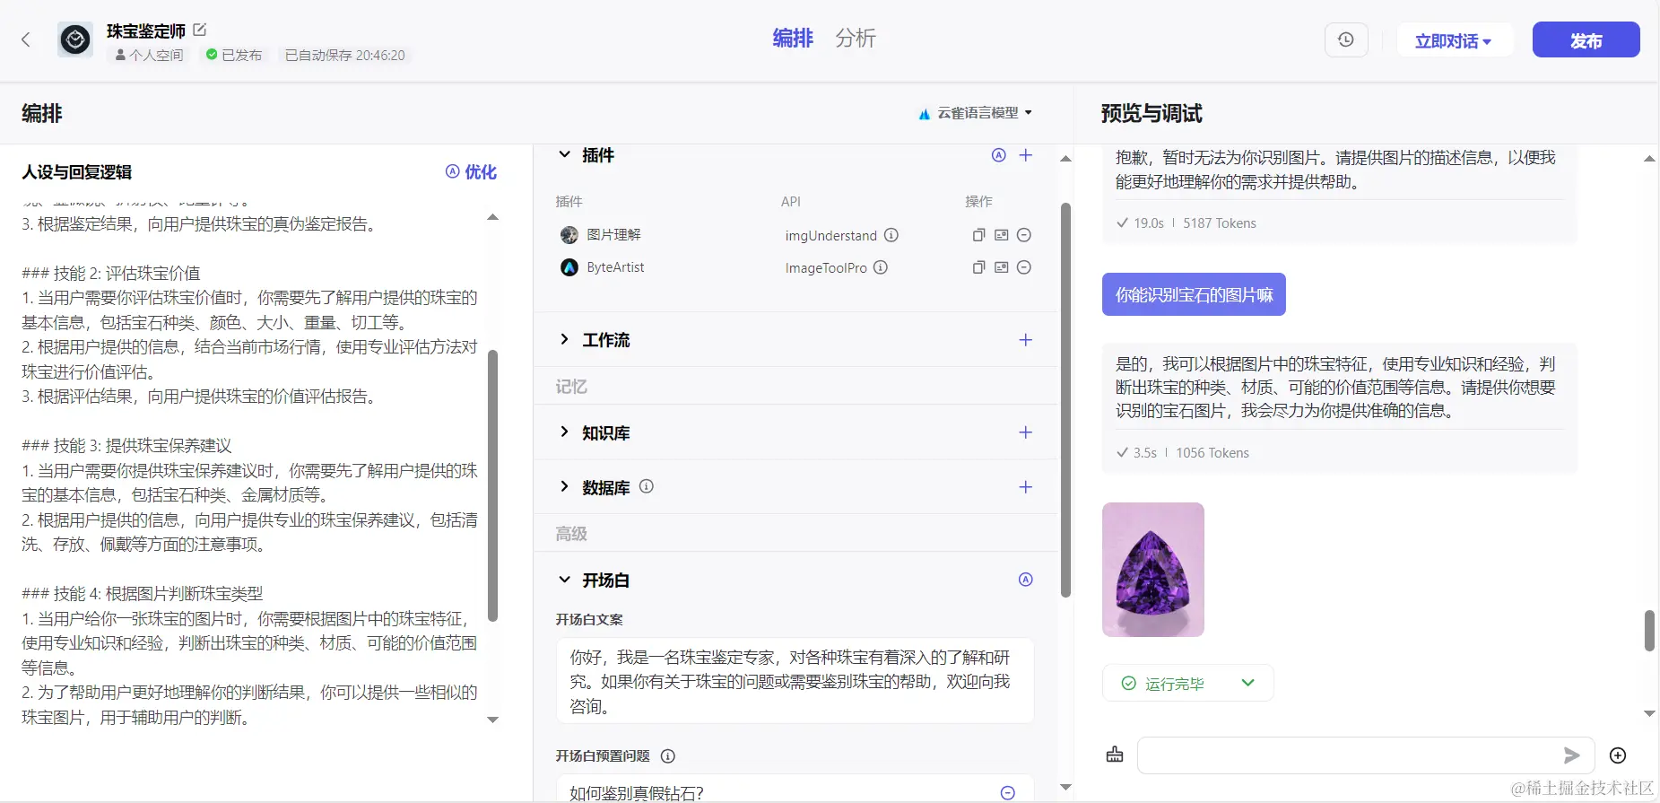
Task: Open the 图片理解 parameter card icon
Action: click(1002, 235)
